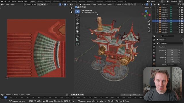This screenshot has width=184, height=103.
Task: Toggle viewport visibility eye for Cube.011
Action: (179, 8)
